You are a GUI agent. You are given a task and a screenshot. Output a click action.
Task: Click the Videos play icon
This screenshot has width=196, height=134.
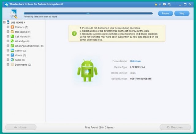click(12, 55)
